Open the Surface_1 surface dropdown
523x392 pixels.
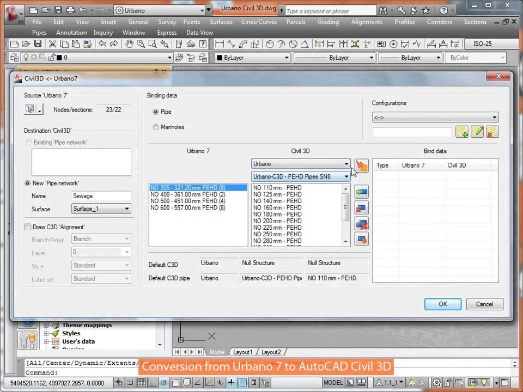(x=101, y=209)
